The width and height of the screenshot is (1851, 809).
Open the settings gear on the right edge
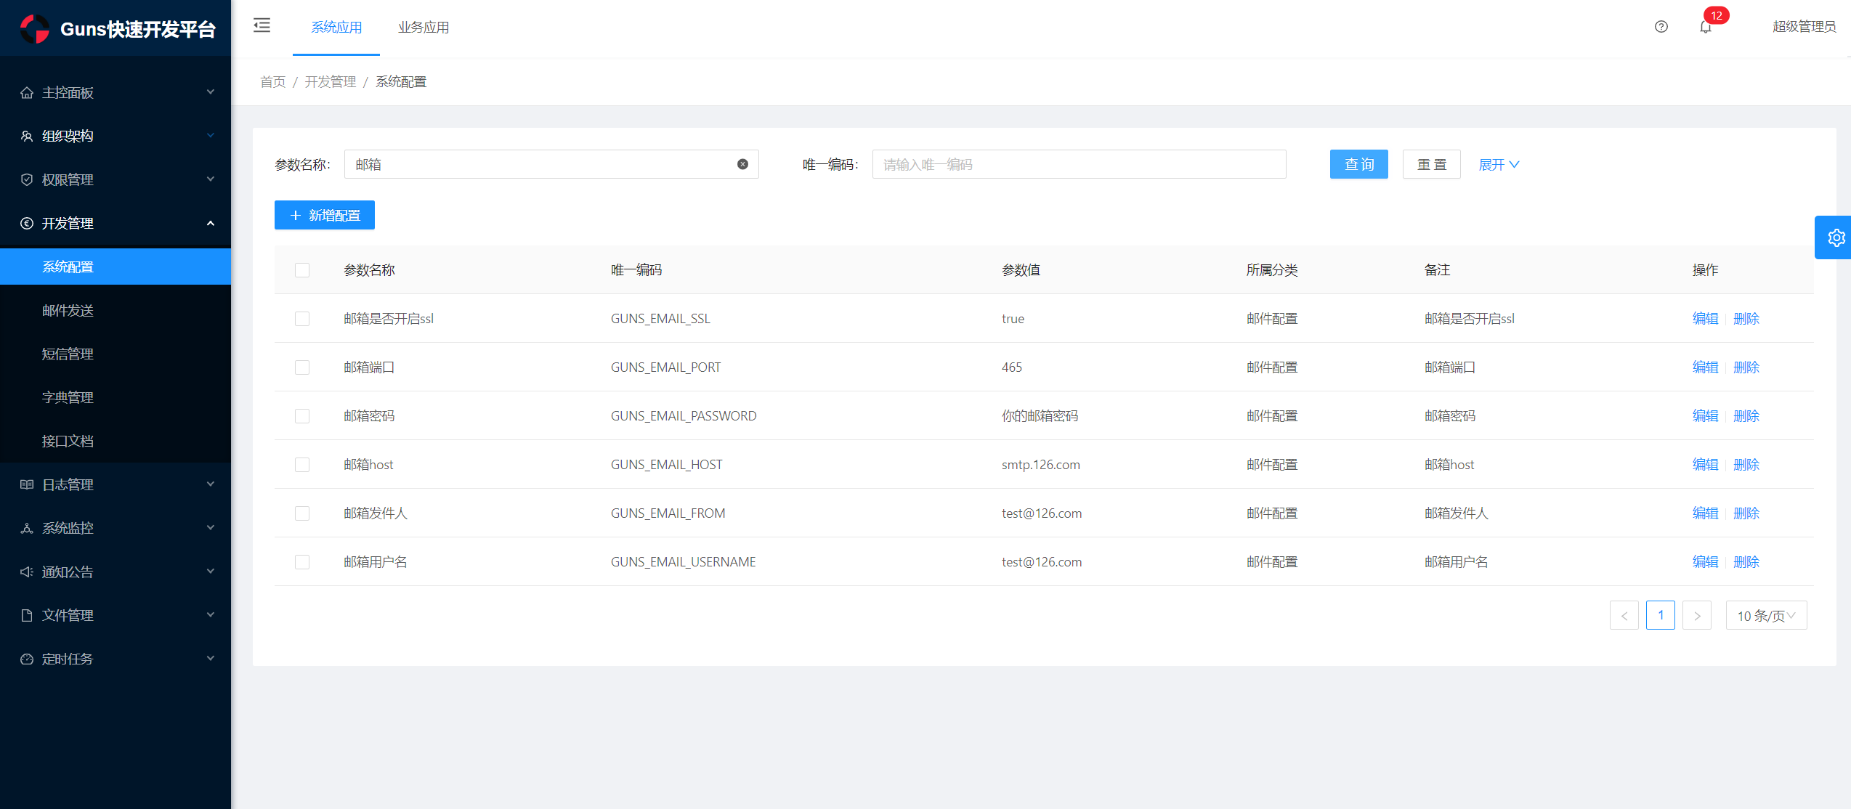(1836, 237)
